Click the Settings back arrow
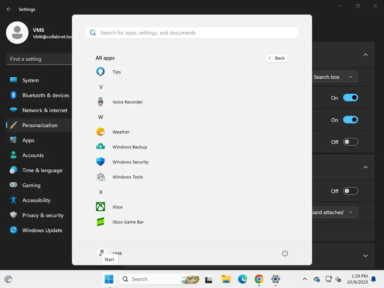The image size is (384, 288). (9, 9)
